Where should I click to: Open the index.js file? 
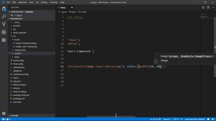17,88
